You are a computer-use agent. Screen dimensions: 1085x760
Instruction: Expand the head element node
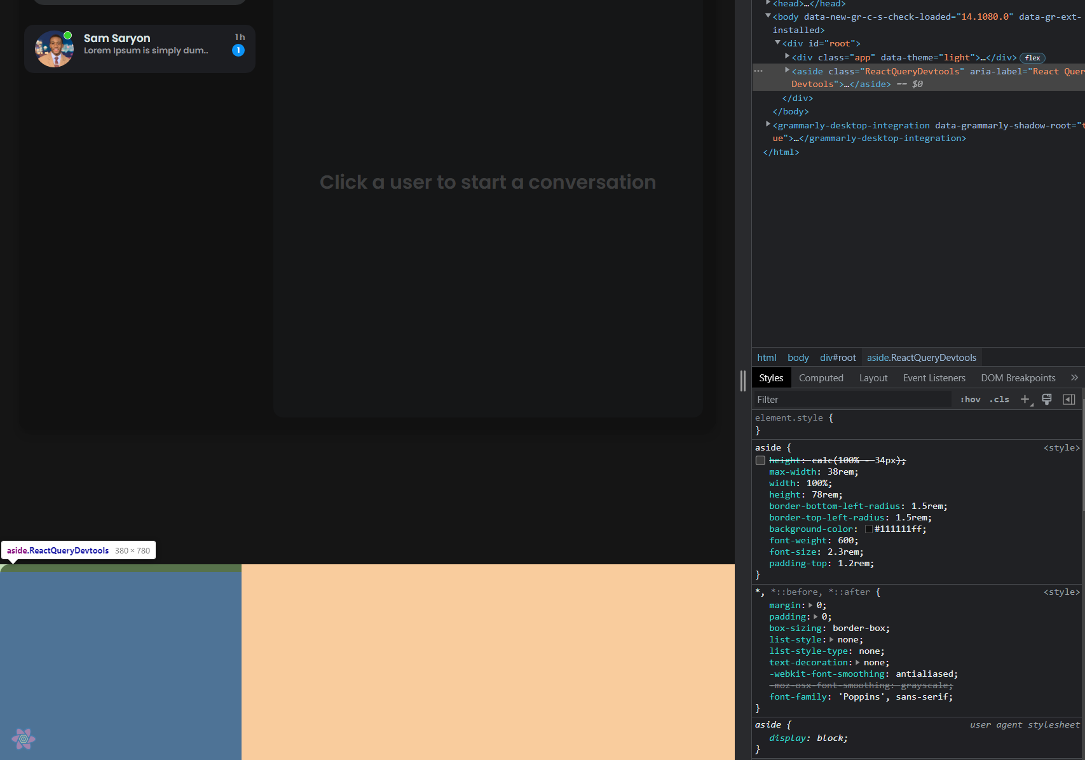[768, 3]
